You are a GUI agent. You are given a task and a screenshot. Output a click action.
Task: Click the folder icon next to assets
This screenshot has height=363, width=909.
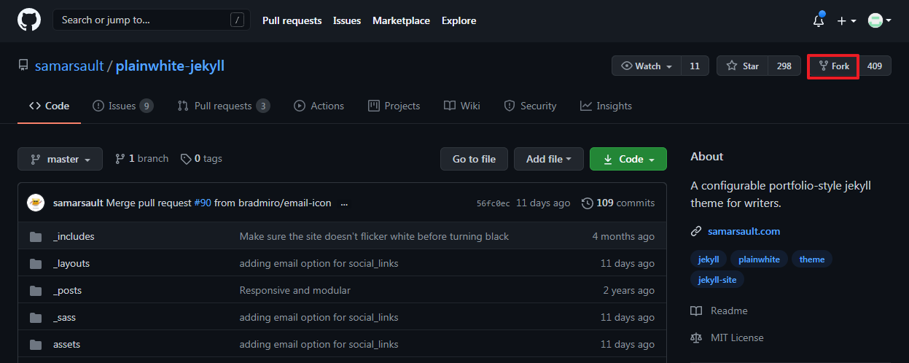tap(36, 345)
